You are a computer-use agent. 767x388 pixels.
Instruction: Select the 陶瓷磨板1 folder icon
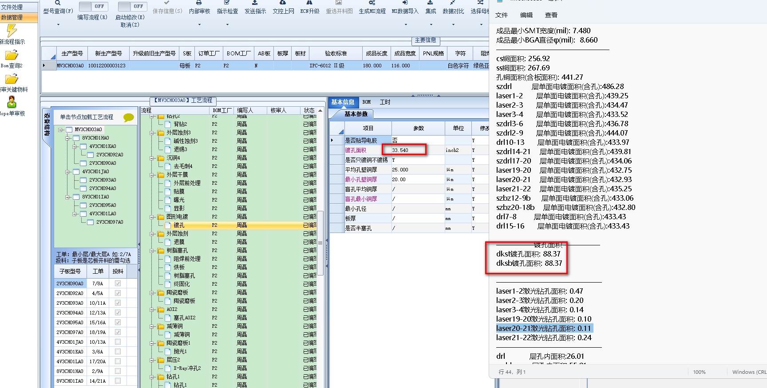[161, 343]
